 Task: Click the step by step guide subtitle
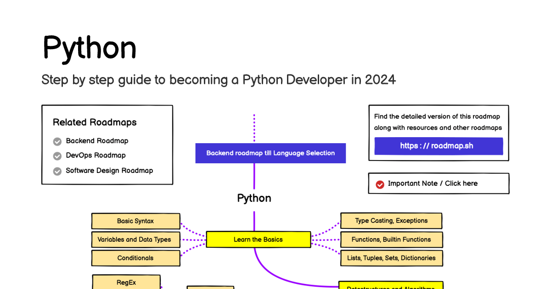219,80
